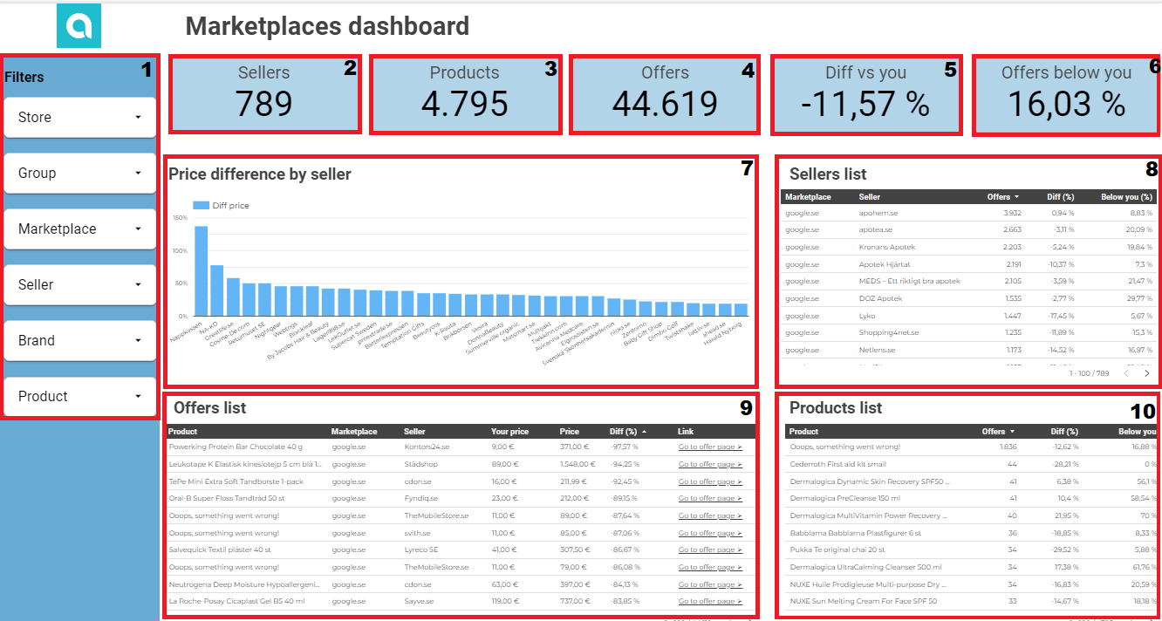The width and height of the screenshot is (1162, 621).
Task: Click sort arrow beside Offers in Sellers list
Action: [1016, 197]
